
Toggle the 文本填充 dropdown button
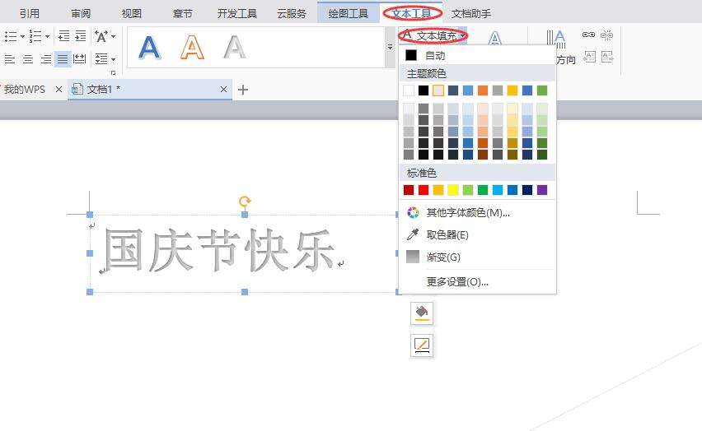433,35
